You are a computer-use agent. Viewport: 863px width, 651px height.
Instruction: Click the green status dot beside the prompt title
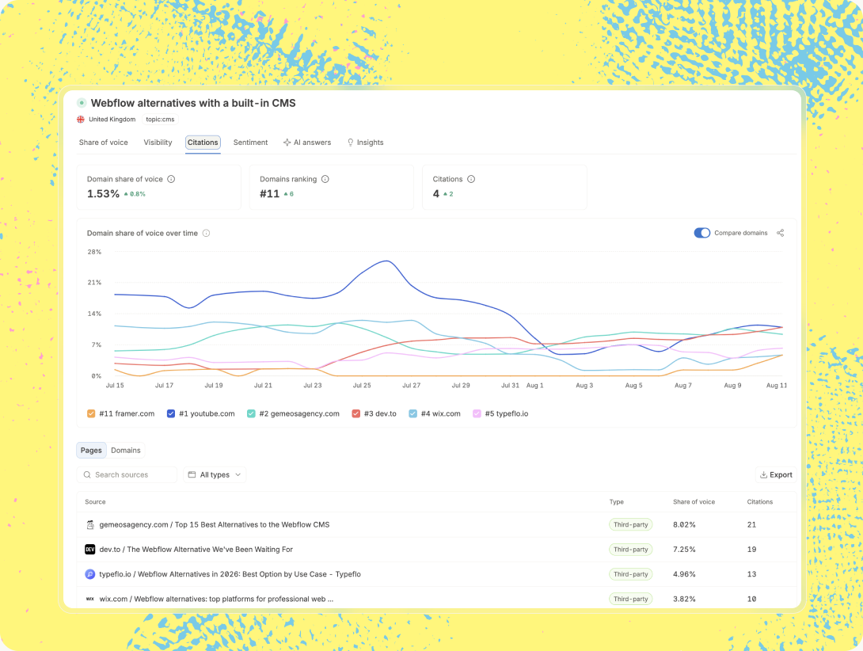[x=82, y=103]
